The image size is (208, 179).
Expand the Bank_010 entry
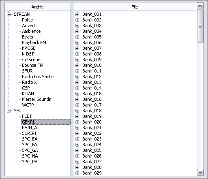tap(77, 65)
